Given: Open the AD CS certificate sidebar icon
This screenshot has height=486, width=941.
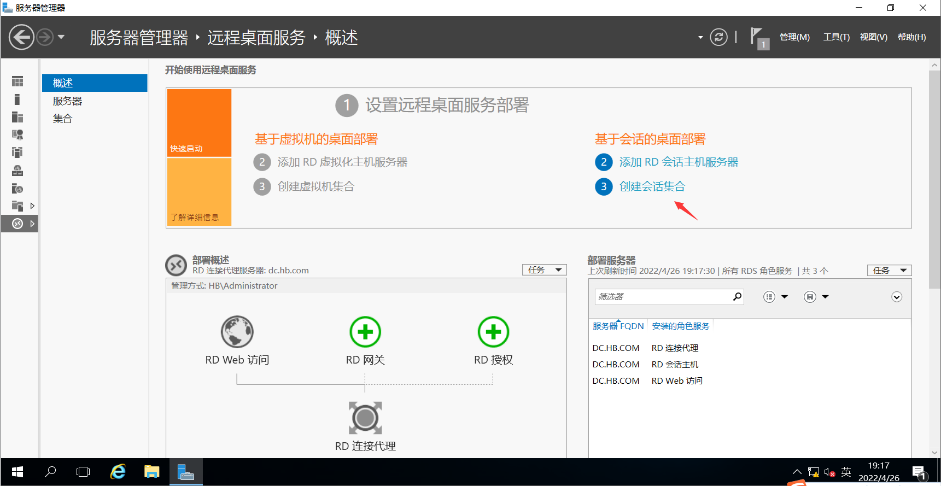Looking at the screenshot, I should (17, 134).
